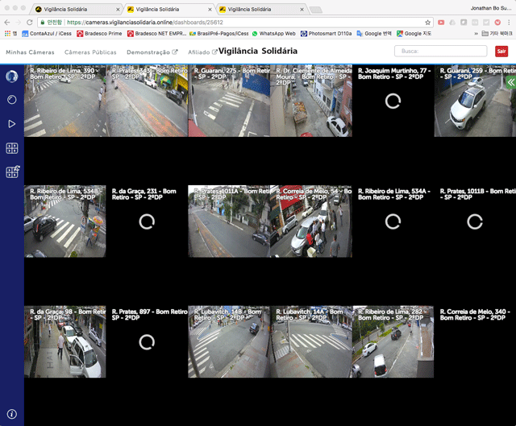Click the Jonathan Bo Su profile button

pos(491,8)
